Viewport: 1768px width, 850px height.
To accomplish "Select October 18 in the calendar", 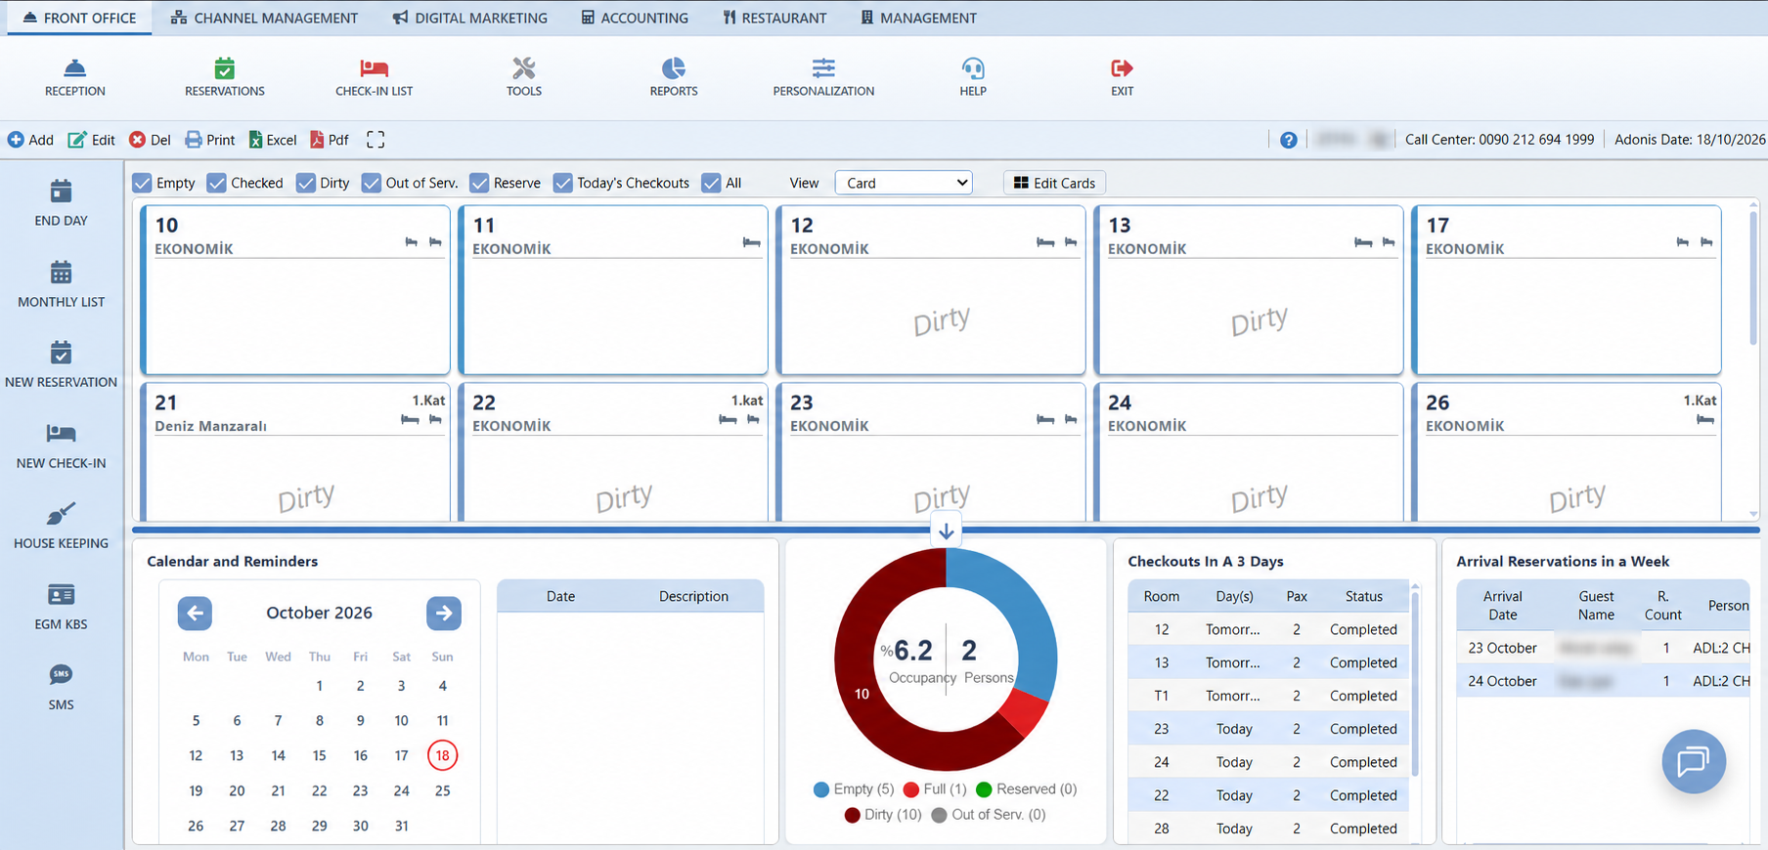I will [x=442, y=755].
